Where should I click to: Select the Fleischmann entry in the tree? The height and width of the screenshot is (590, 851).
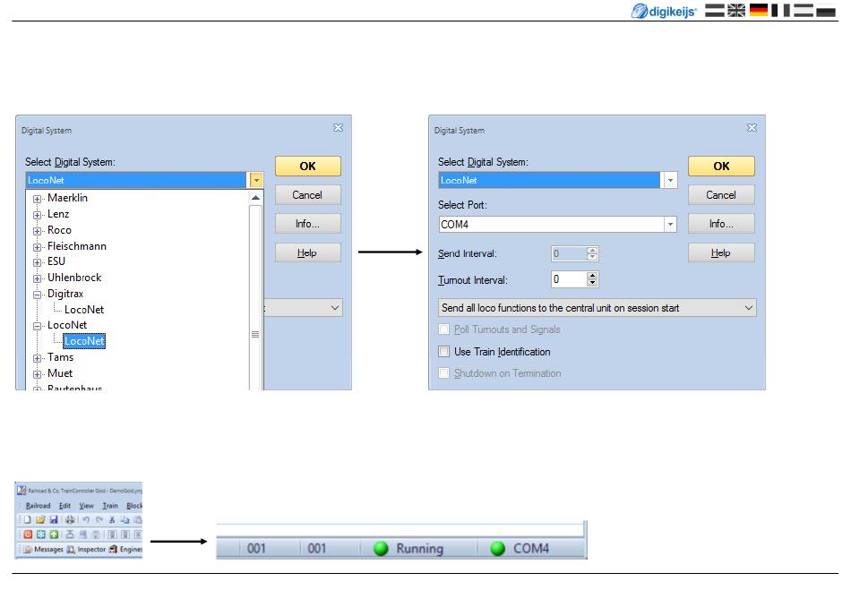point(77,246)
